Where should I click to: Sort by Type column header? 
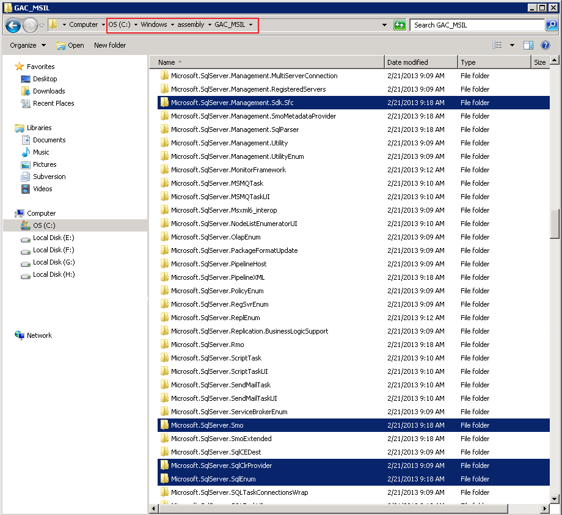pos(494,62)
